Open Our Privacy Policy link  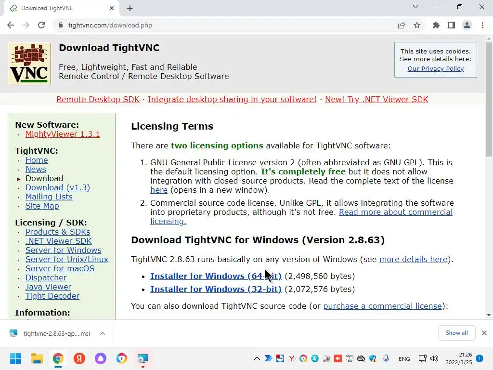coord(435,68)
